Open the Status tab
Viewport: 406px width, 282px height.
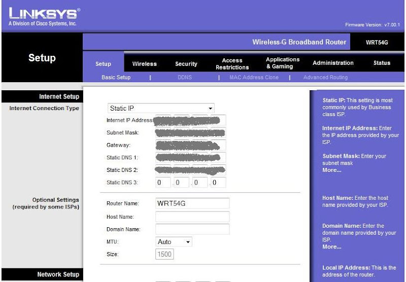point(382,63)
